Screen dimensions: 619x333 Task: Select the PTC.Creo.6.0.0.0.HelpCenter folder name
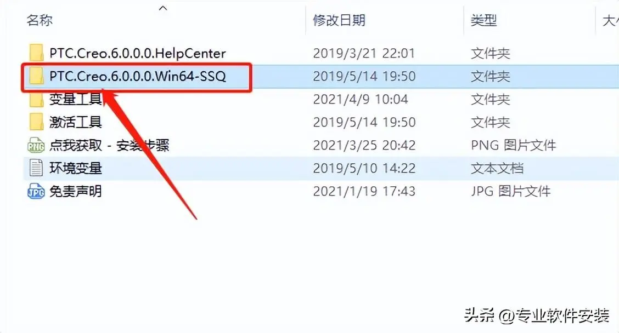138,53
